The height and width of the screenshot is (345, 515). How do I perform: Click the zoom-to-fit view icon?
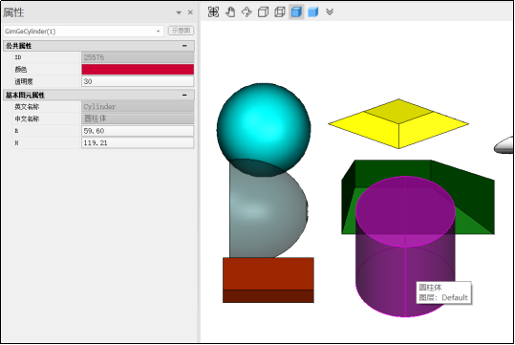pos(213,12)
